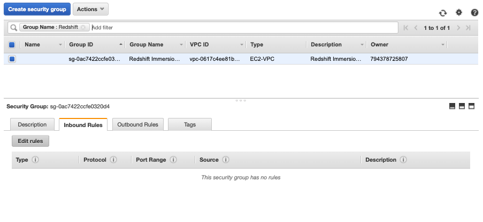Image resolution: width=483 pixels, height=222 pixels.
Task: Click the info icon next to Source
Action: pyautogui.click(x=226, y=160)
